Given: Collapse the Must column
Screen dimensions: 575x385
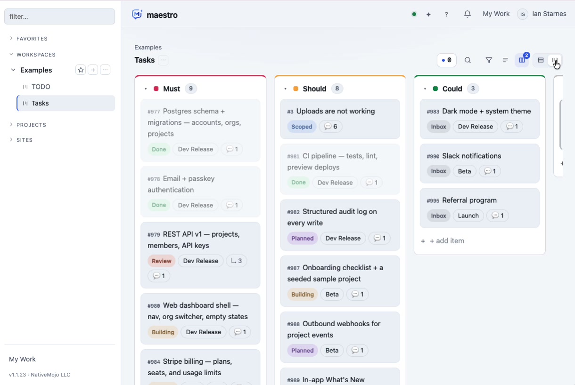Looking at the screenshot, I should 146,89.
